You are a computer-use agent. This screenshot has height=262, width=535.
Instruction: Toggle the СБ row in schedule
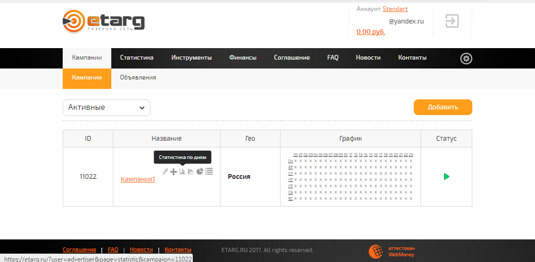click(x=290, y=192)
